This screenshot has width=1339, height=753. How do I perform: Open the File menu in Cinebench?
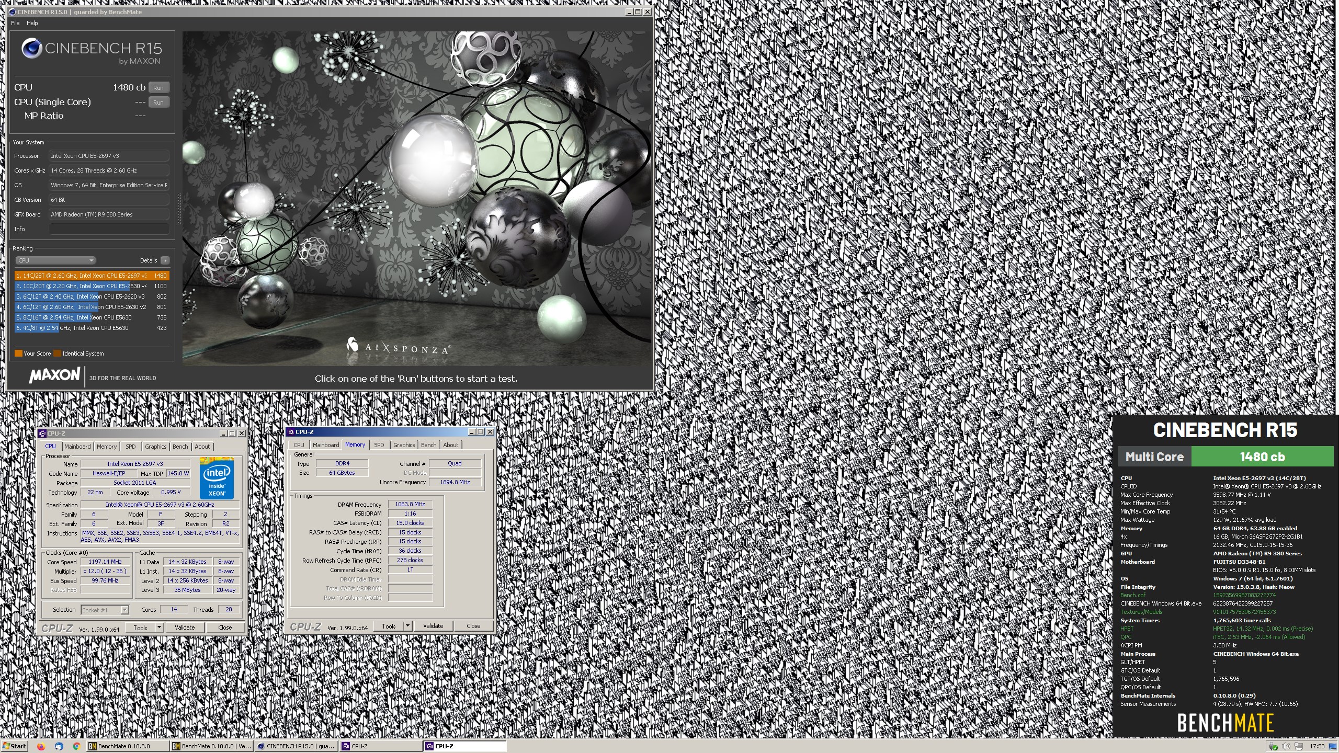pos(15,23)
